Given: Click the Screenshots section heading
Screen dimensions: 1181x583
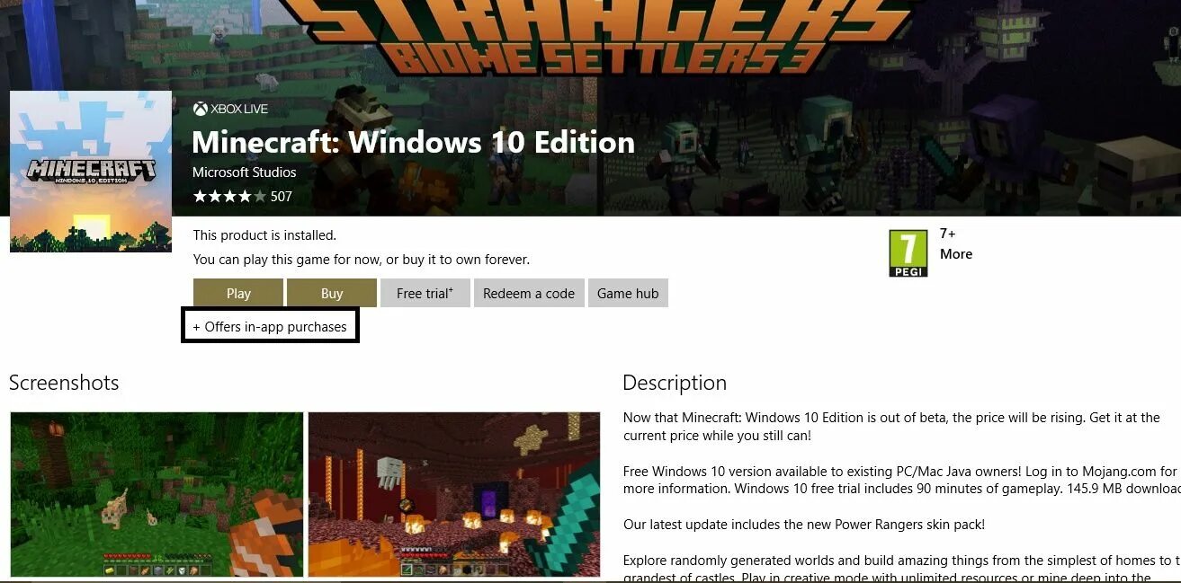Looking at the screenshot, I should point(64,383).
